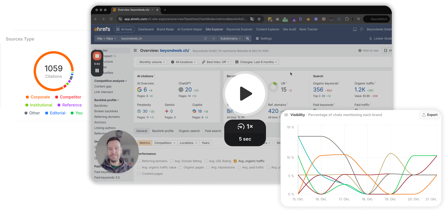Play the video with the large play button

coord(245,94)
